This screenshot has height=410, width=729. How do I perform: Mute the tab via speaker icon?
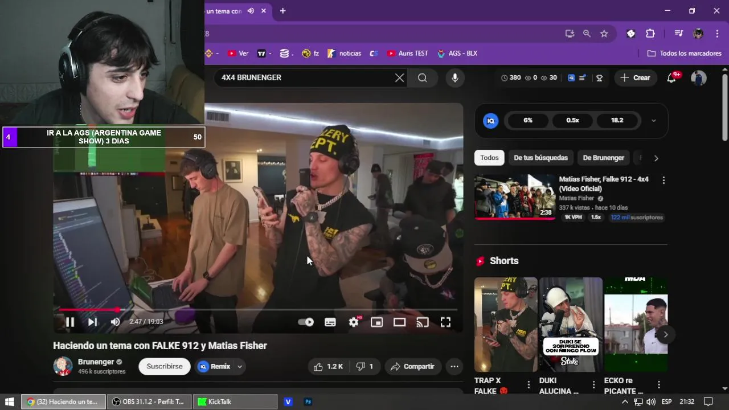coord(251,11)
